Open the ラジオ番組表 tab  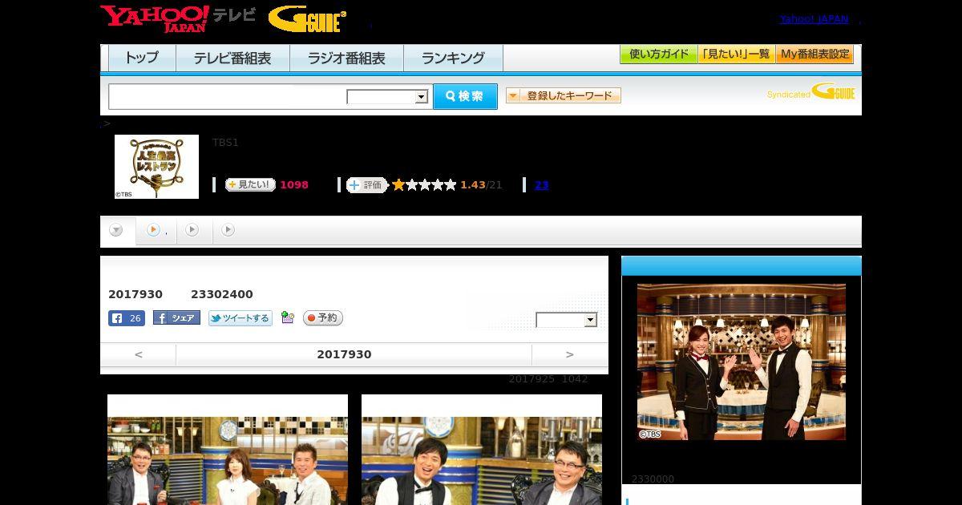pyautogui.click(x=346, y=58)
